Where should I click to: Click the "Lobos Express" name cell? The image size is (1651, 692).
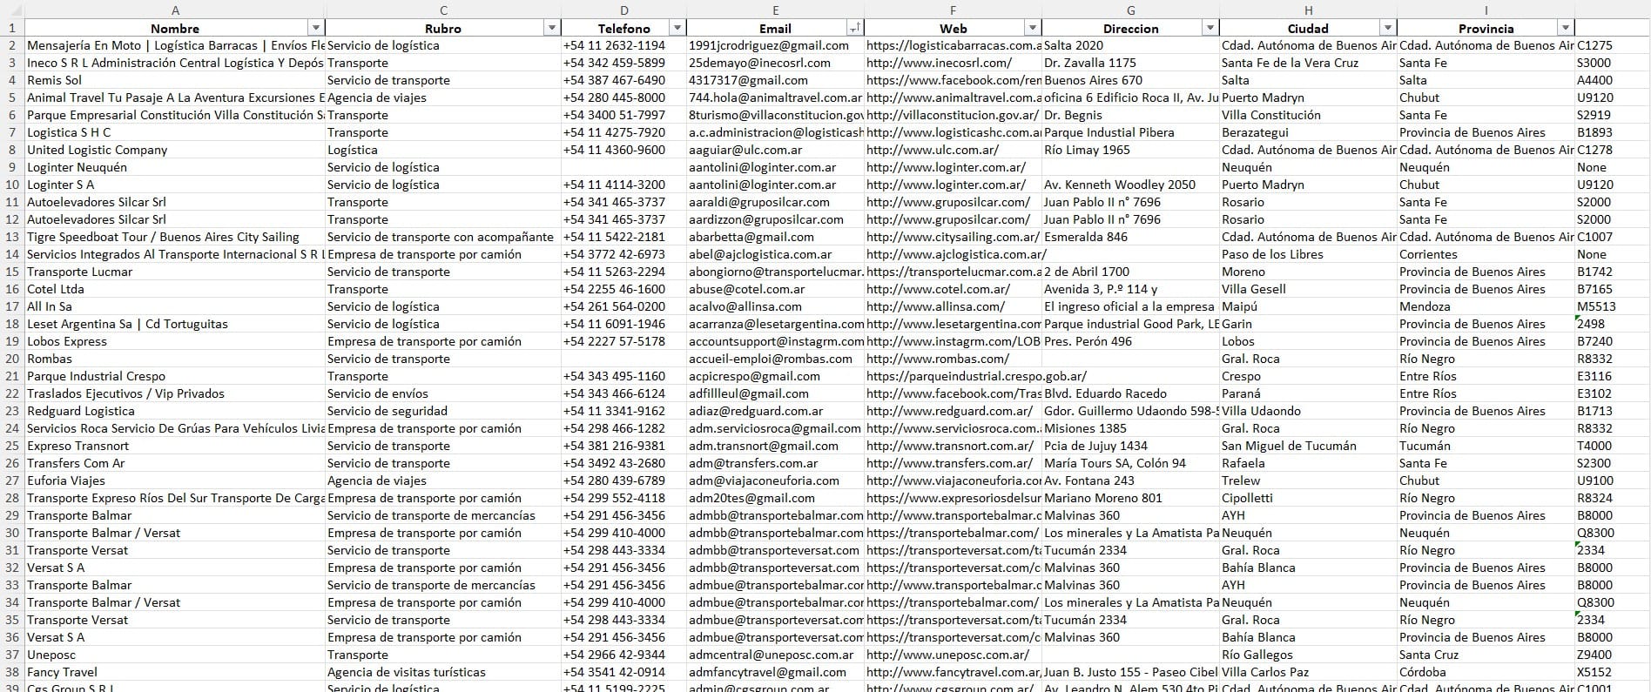pos(175,341)
